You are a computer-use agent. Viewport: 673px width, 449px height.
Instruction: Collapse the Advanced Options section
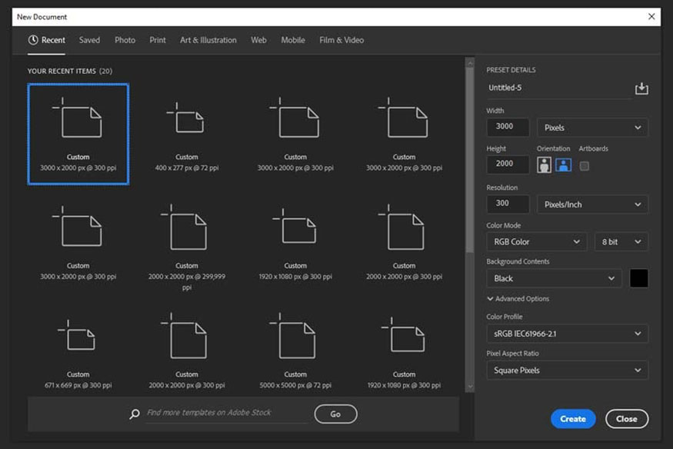tap(518, 298)
